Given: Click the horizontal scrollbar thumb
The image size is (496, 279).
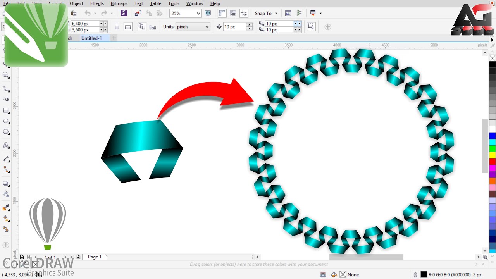Looking at the screenshot, I should (x=366, y=257).
